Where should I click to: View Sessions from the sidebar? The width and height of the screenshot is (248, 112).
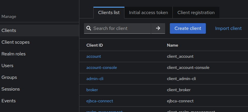point(40,89)
